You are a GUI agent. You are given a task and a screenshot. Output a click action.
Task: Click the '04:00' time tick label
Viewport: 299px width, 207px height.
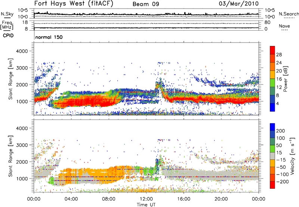71,199
